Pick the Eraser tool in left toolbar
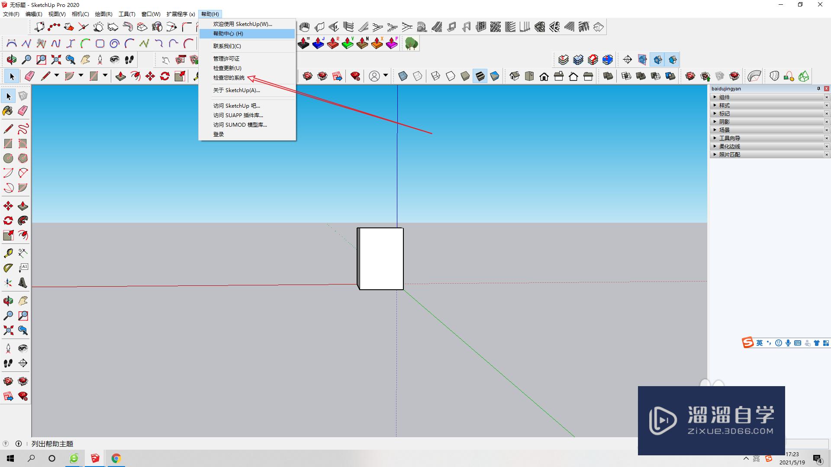 coord(23,111)
